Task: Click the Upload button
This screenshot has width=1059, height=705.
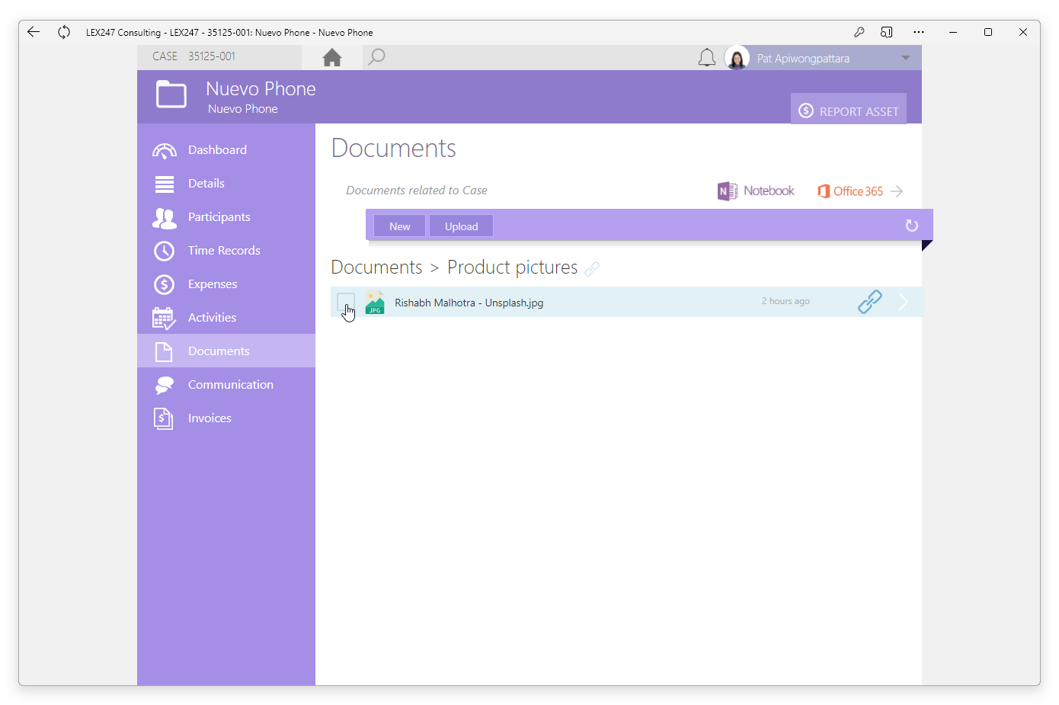Action: pyautogui.click(x=462, y=226)
